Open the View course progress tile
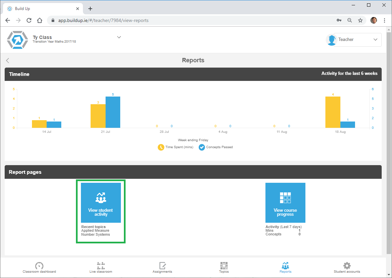 (285, 202)
